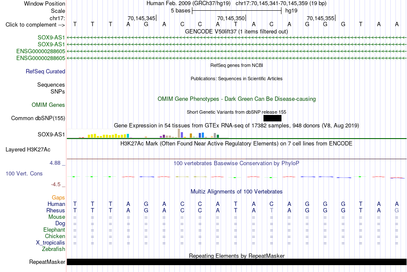This screenshot has width=407, height=272.
Task: Click the Multiz Alignments of 100 Vertebrates title
Action: (236, 192)
